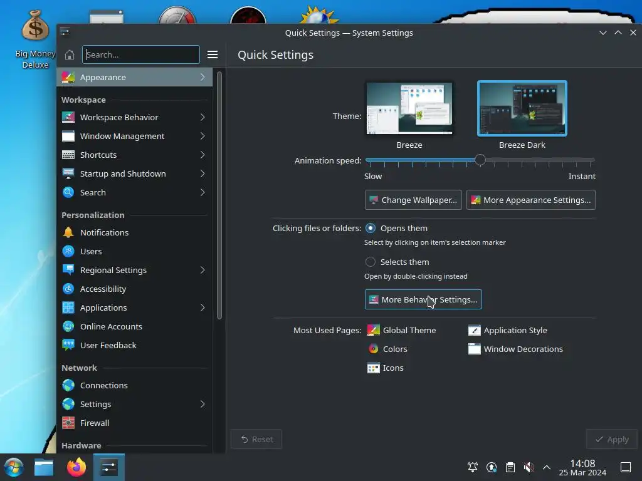This screenshot has height=481, width=642.
Task: Click the System Settings taskbar entry
Action: (x=109, y=467)
